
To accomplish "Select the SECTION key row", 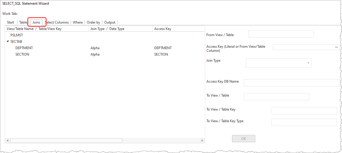I will click(22, 54).
